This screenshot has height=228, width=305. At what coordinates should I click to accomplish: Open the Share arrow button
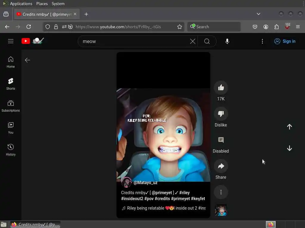(x=221, y=166)
